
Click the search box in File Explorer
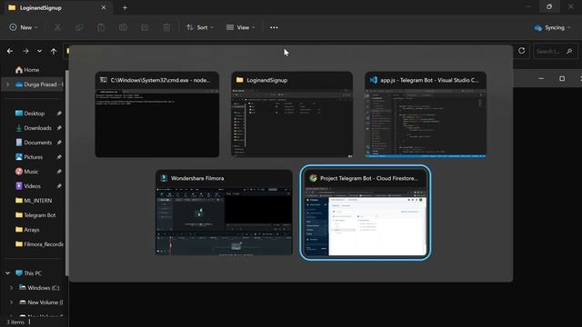pyautogui.click(x=555, y=51)
